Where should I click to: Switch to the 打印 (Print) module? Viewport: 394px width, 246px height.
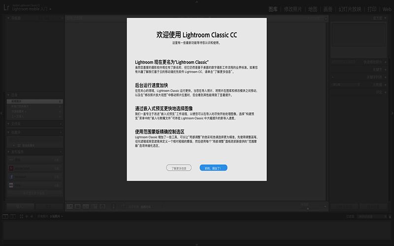click(372, 9)
